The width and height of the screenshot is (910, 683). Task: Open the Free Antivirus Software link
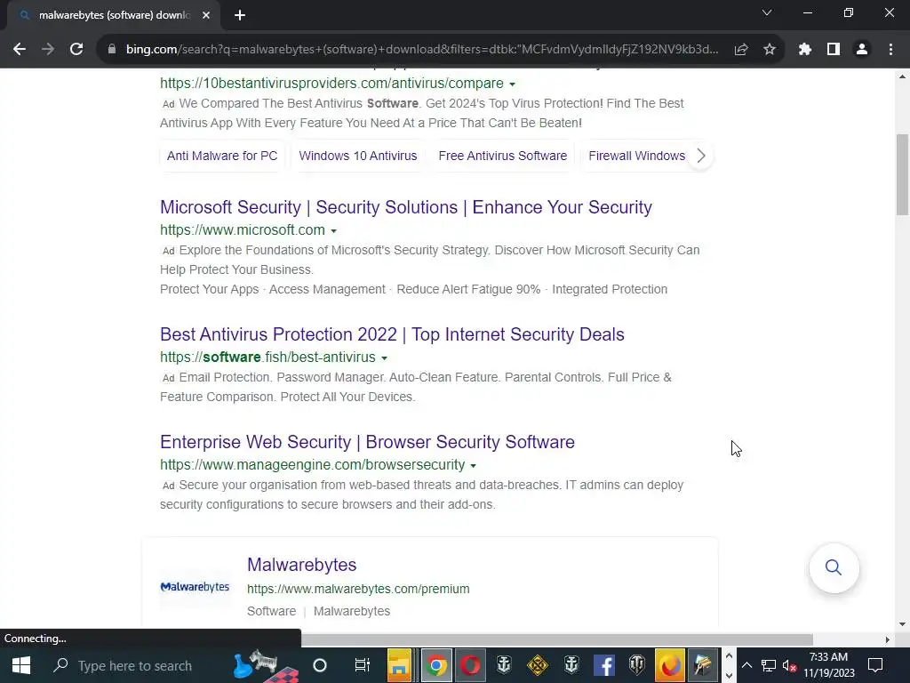pos(503,156)
